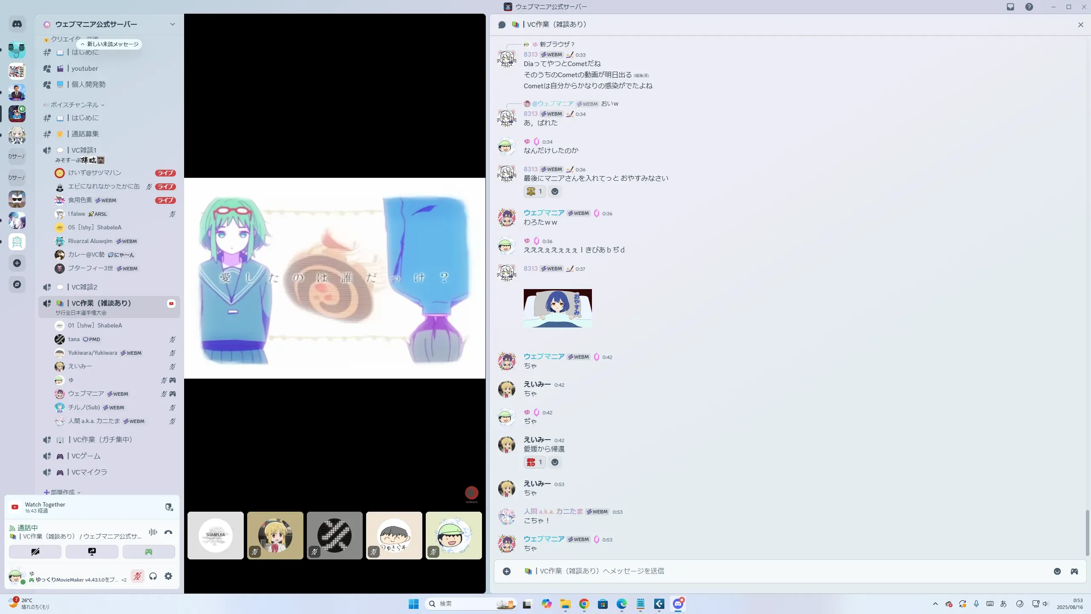Open the inbox icon in title bar
The width and height of the screenshot is (1091, 614).
(x=1010, y=7)
